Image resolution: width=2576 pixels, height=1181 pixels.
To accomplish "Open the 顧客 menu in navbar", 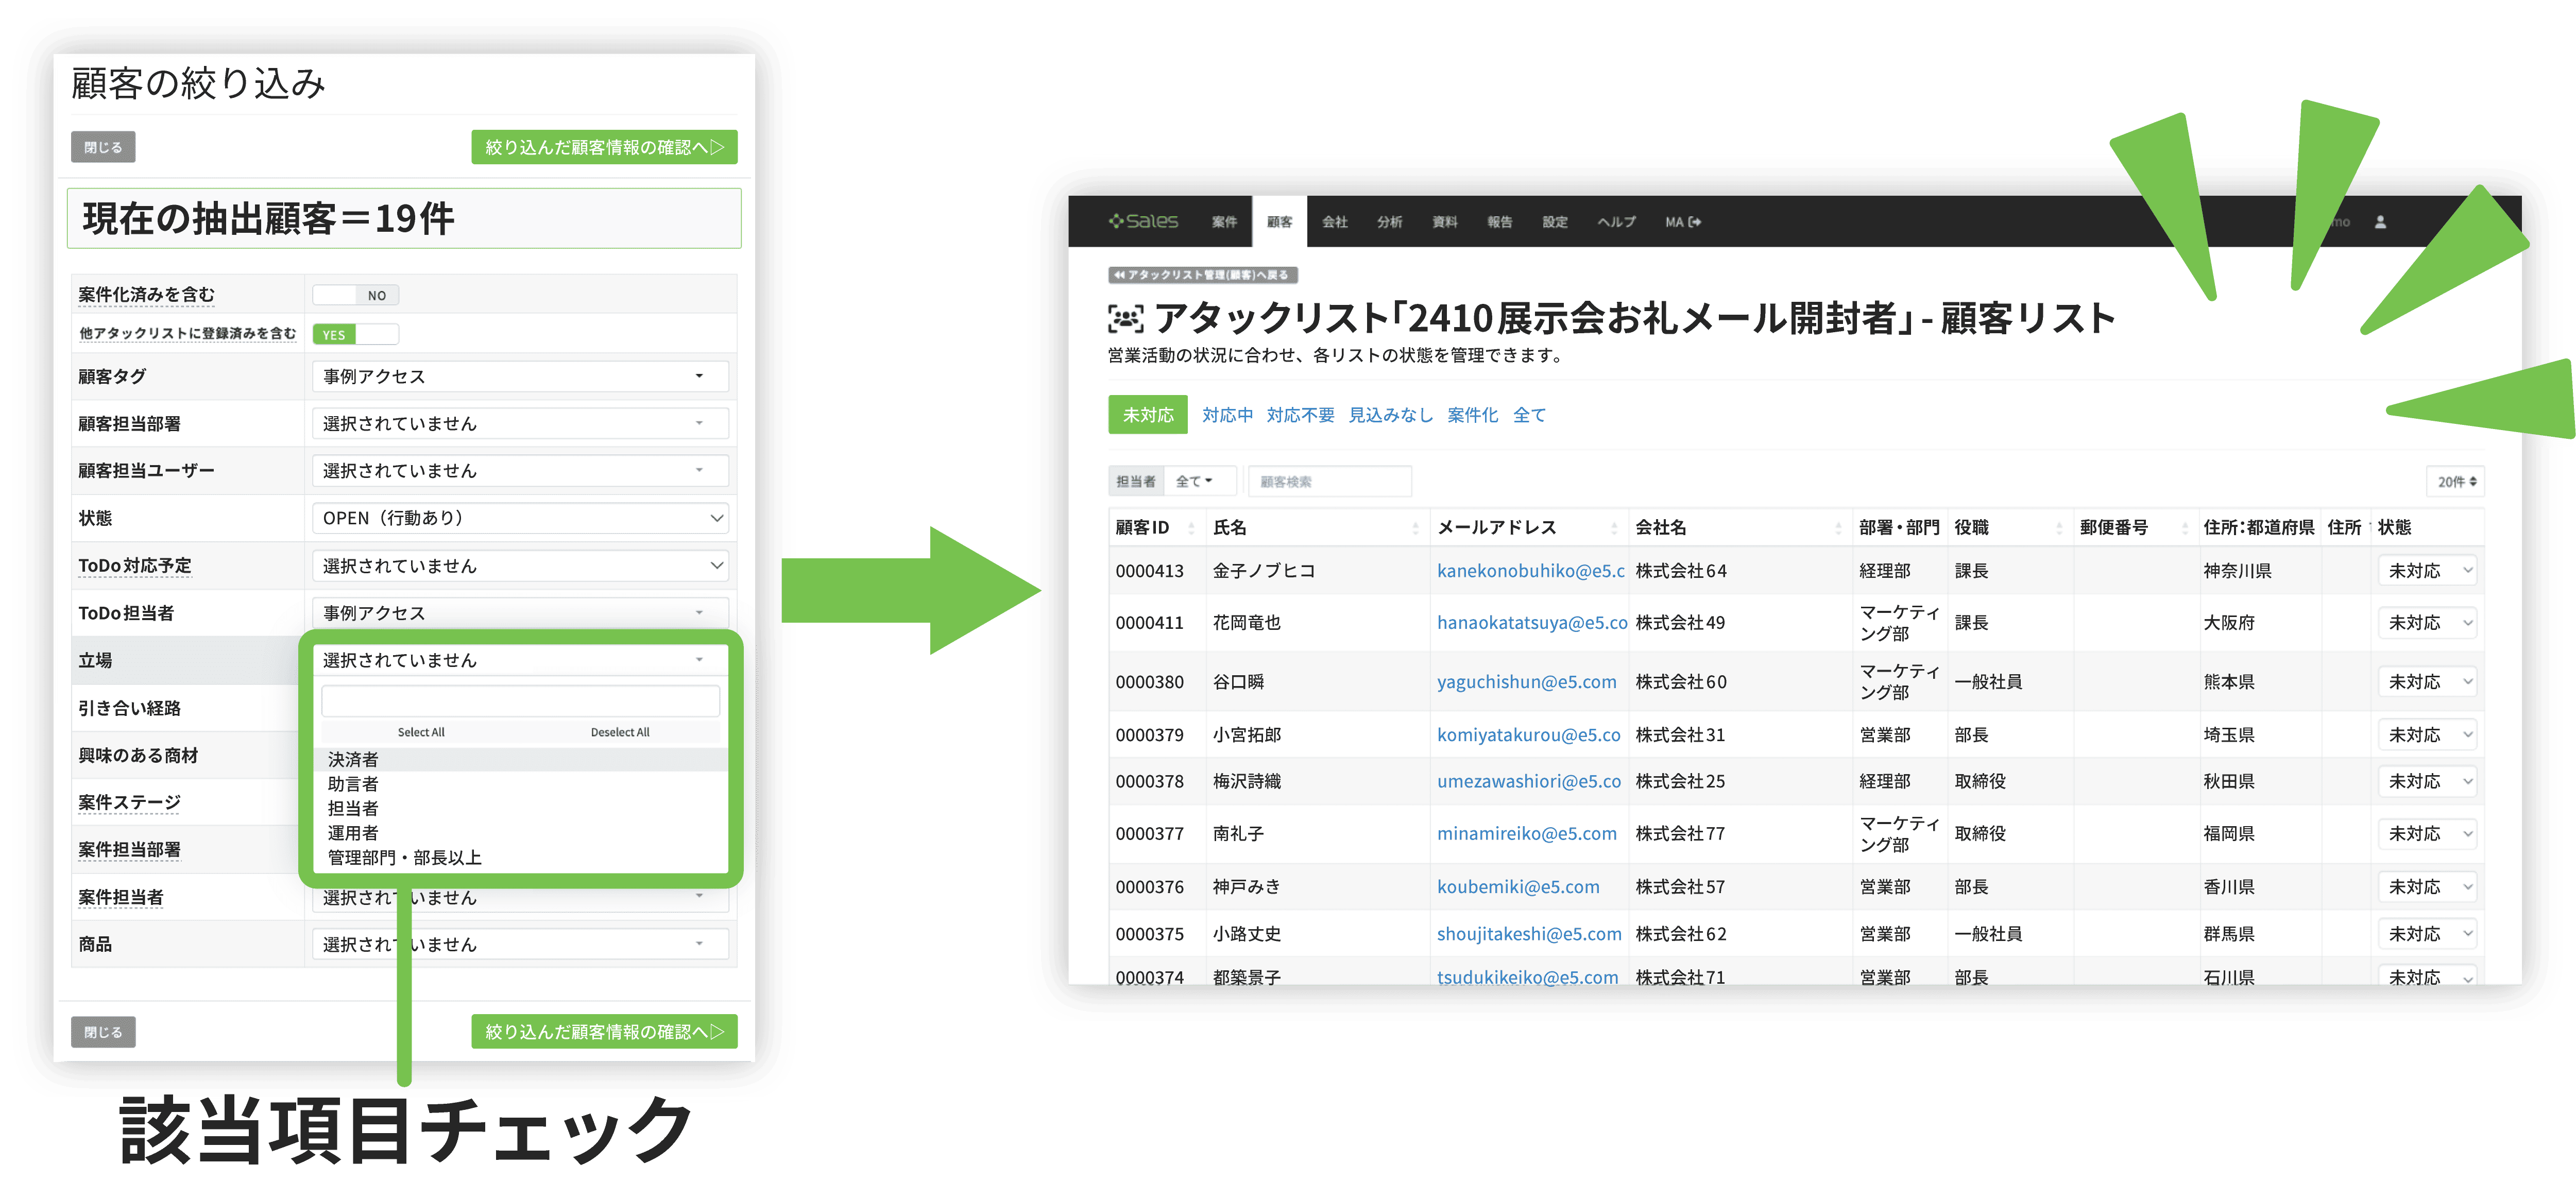I will [x=1279, y=222].
